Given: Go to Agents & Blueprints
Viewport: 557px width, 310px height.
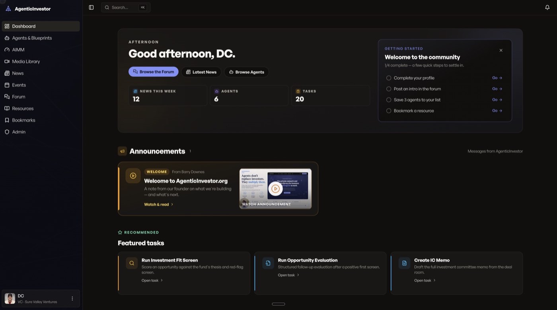Looking at the screenshot, I should click(x=41, y=38).
